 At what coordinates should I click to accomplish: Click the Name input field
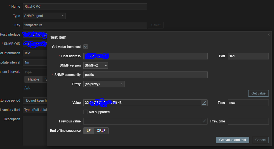[x=85, y=7]
